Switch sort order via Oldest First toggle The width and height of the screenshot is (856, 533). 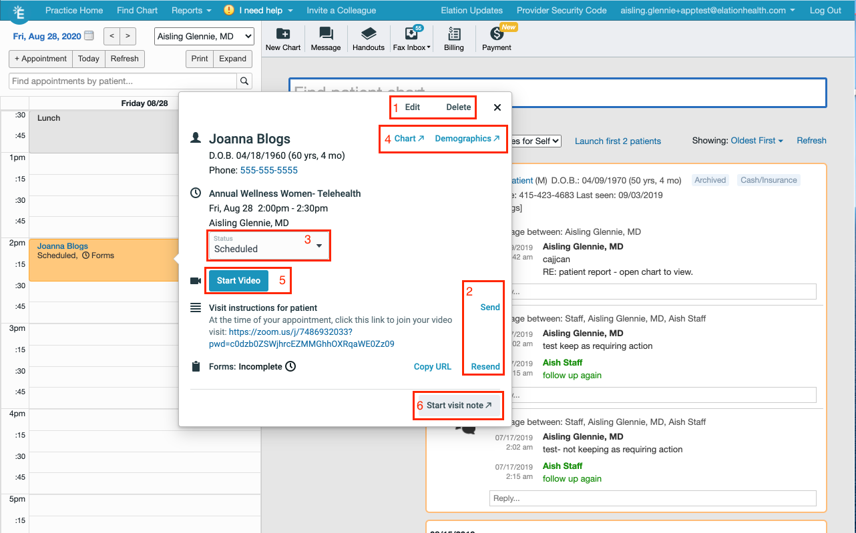(755, 141)
